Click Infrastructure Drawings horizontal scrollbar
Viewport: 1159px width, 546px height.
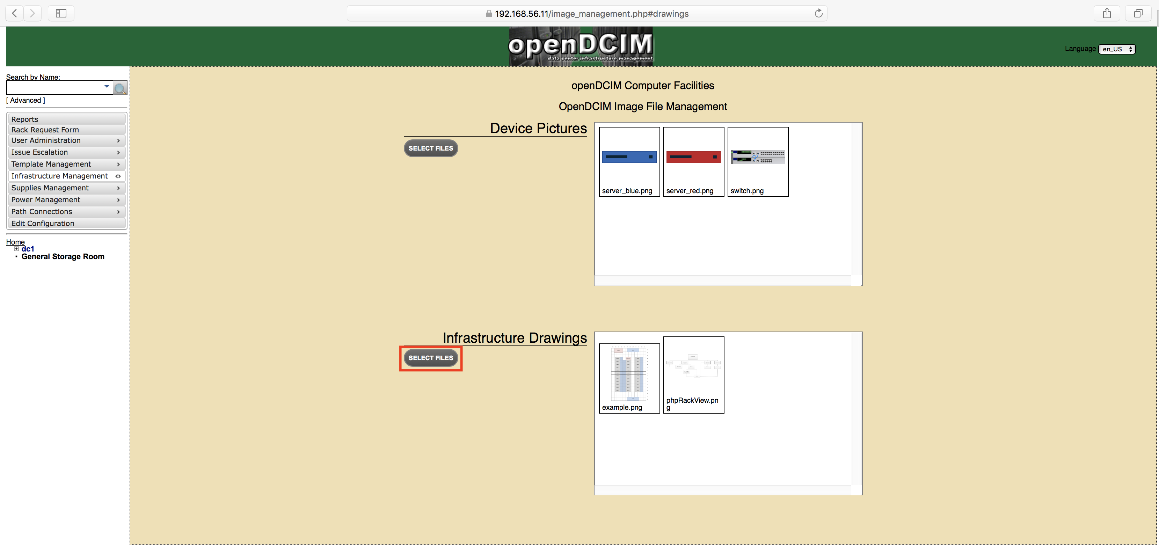pos(723,490)
